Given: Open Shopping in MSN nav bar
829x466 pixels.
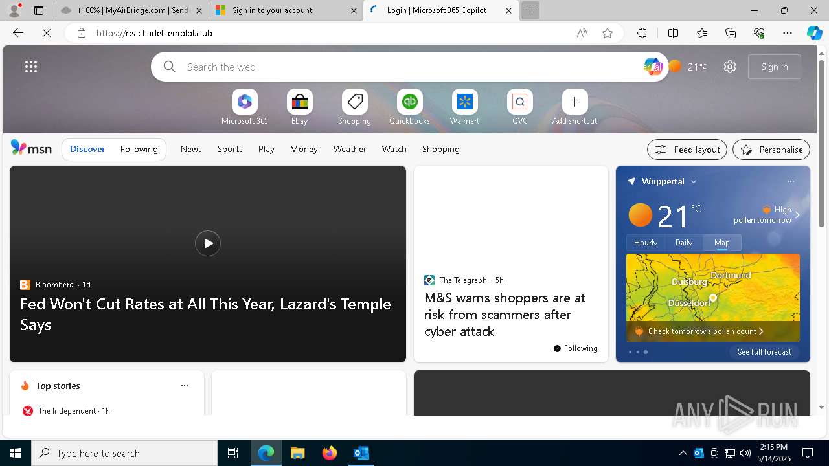Looking at the screenshot, I should point(441,149).
